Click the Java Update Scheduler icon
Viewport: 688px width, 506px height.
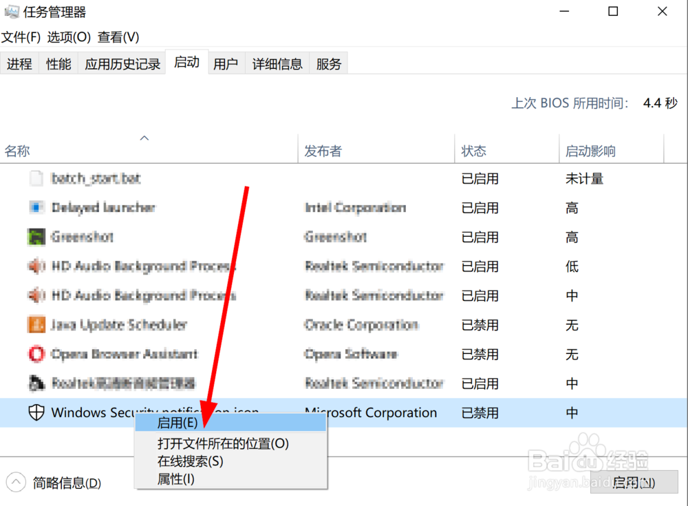[x=36, y=324]
